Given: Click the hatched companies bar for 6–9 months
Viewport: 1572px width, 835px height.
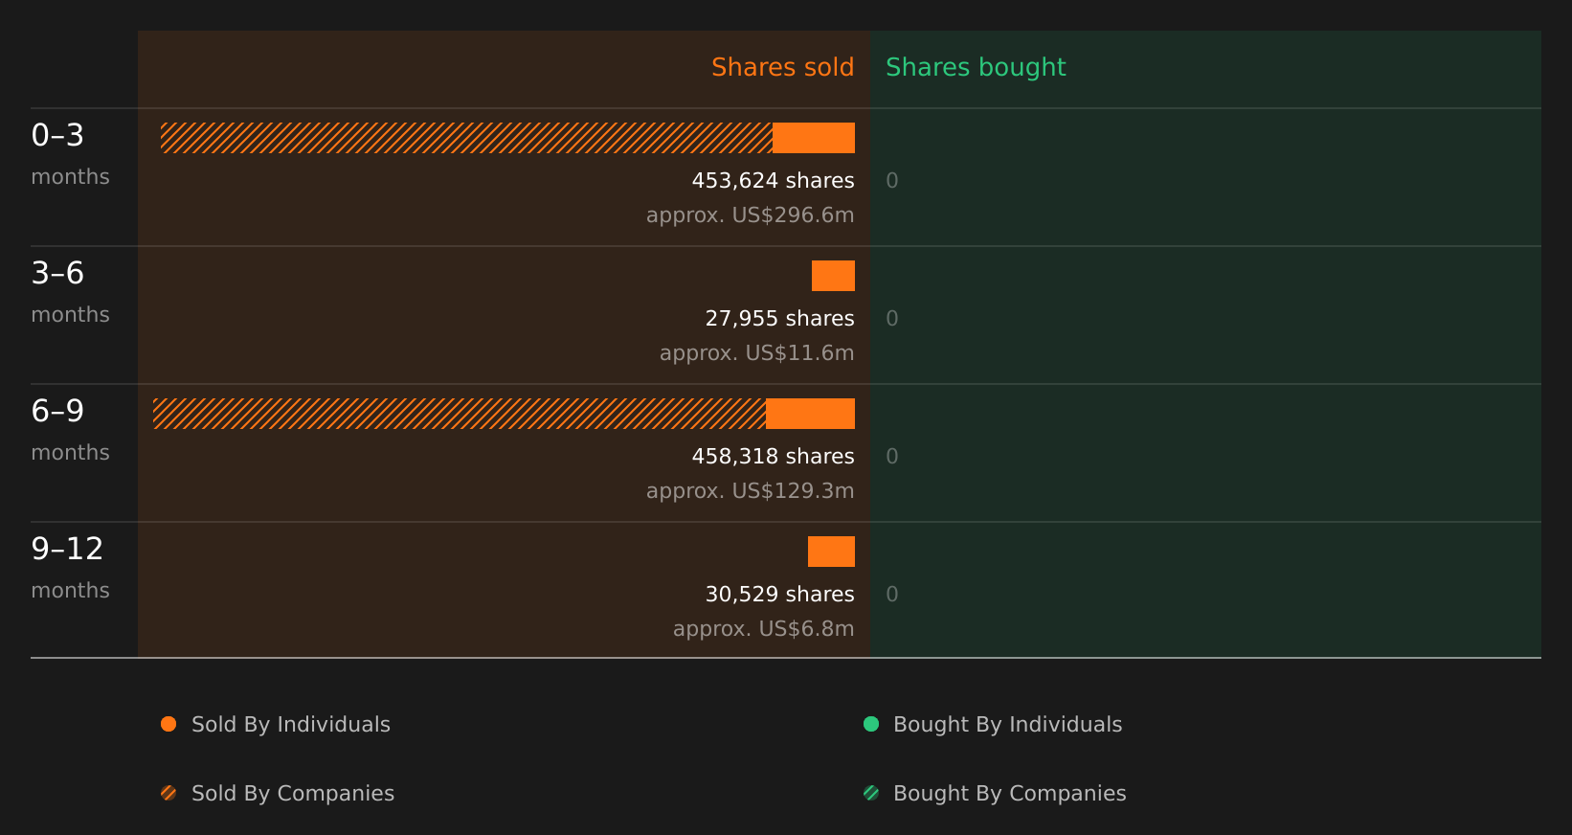Looking at the screenshot, I should point(460,414).
